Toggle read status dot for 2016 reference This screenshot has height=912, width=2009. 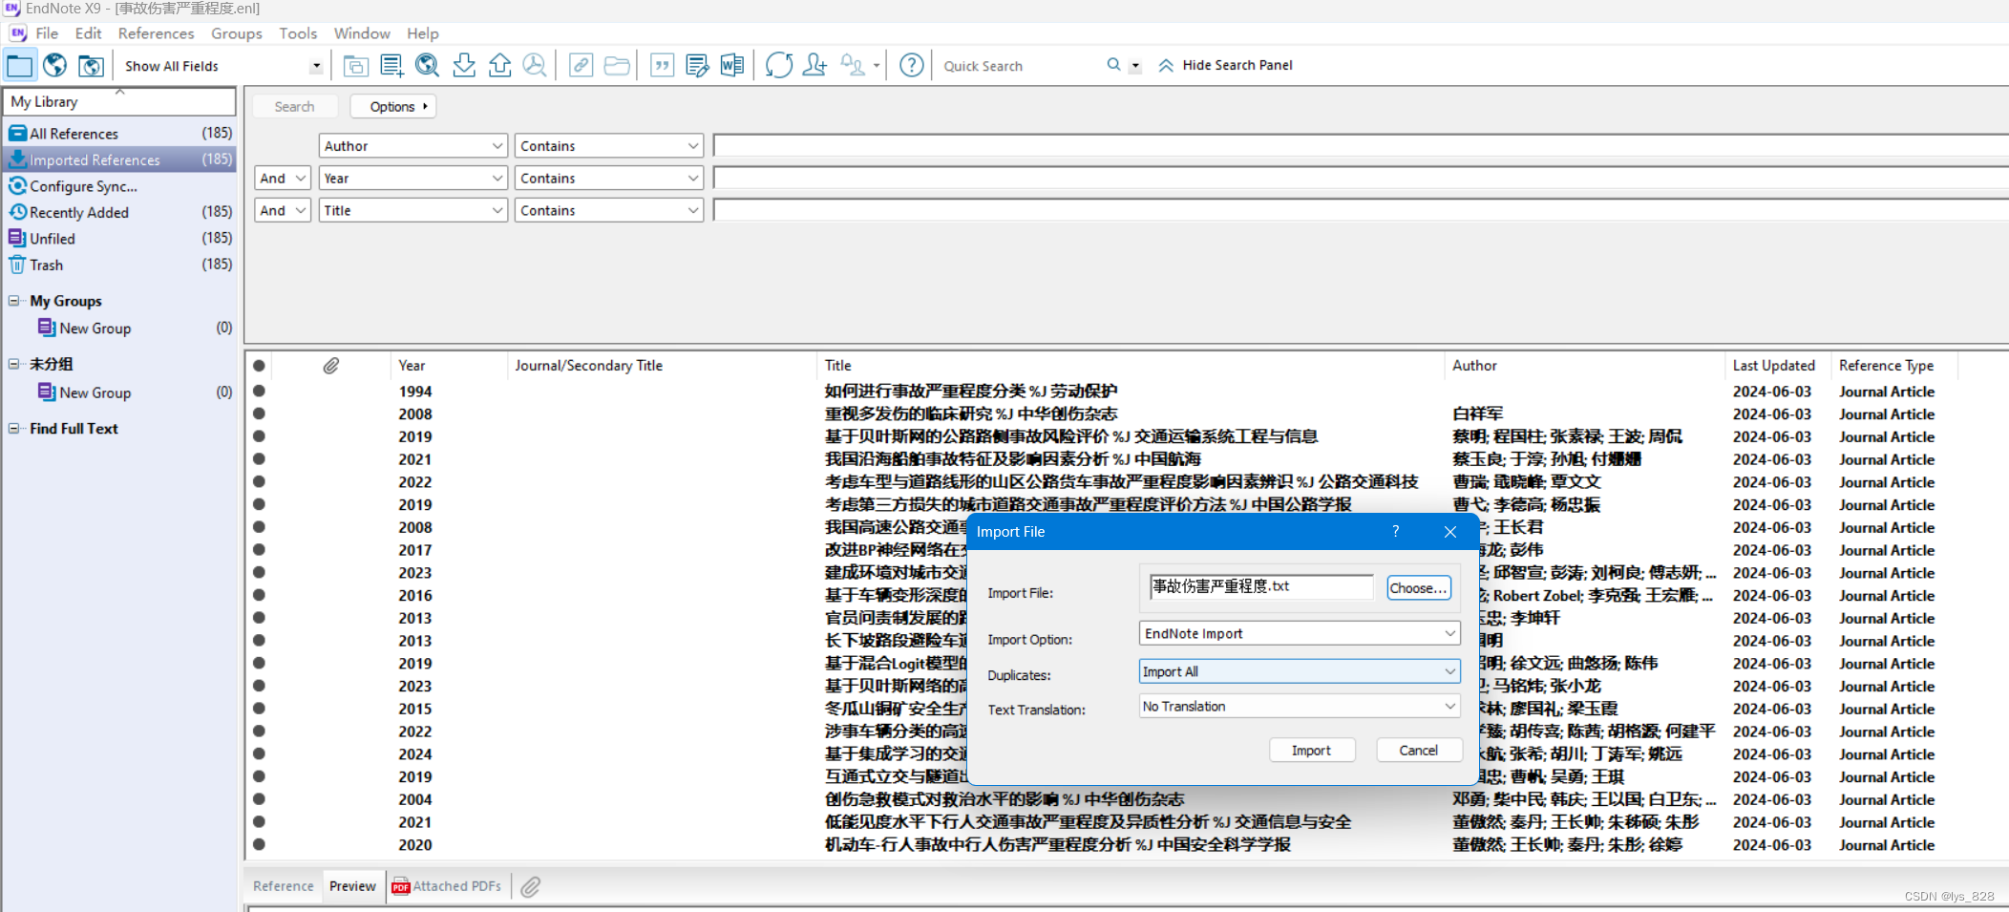259,594
